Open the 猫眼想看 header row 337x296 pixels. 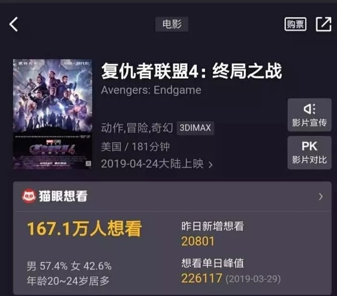[x=172, y=196]
